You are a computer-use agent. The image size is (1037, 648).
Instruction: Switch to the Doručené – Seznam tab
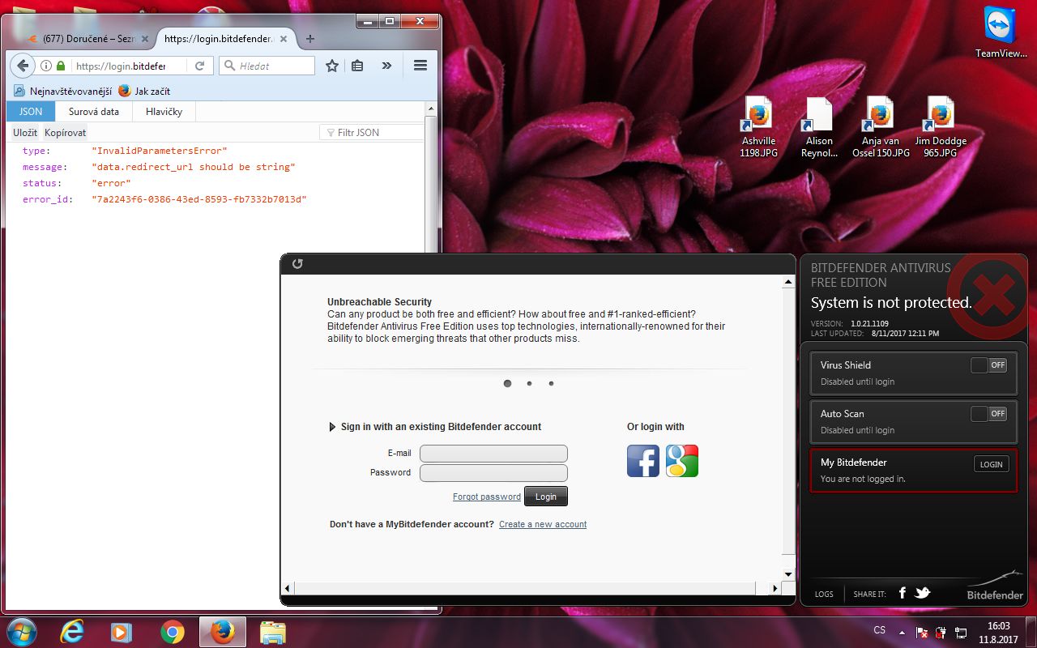[x=87, y=39]
